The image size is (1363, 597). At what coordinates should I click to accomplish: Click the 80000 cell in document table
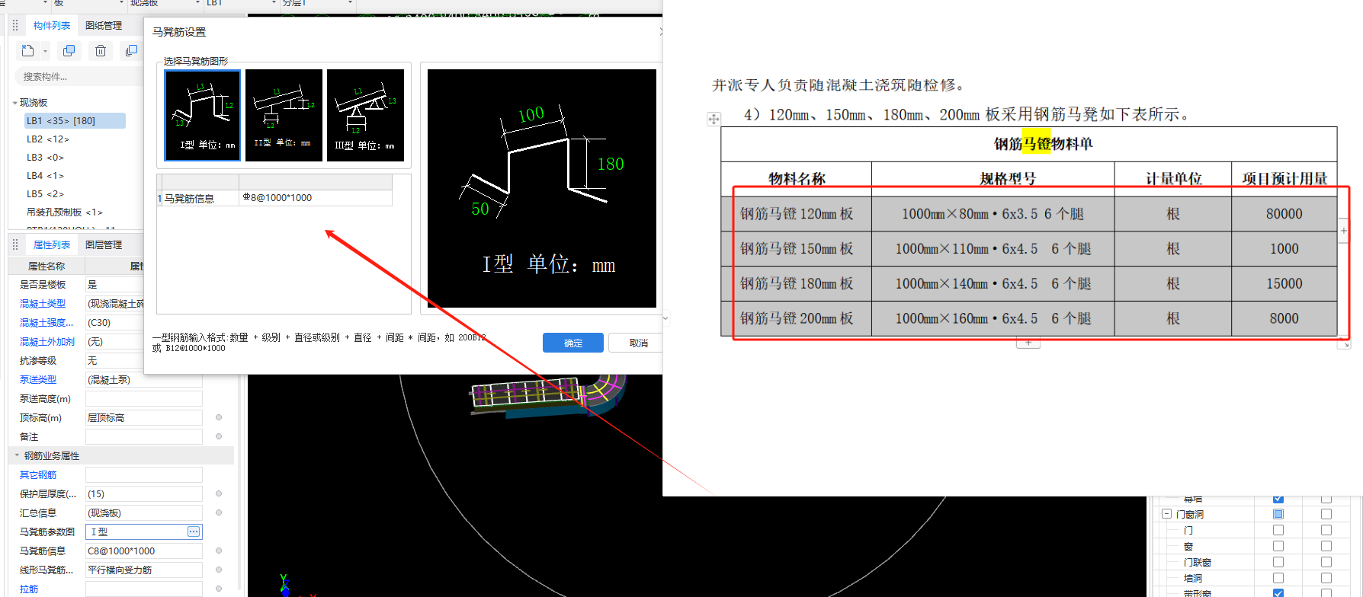tap(1284, 214)
